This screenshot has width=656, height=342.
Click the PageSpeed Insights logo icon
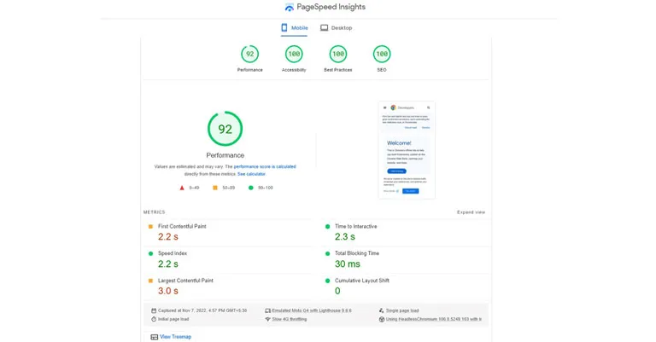(289, 7)
